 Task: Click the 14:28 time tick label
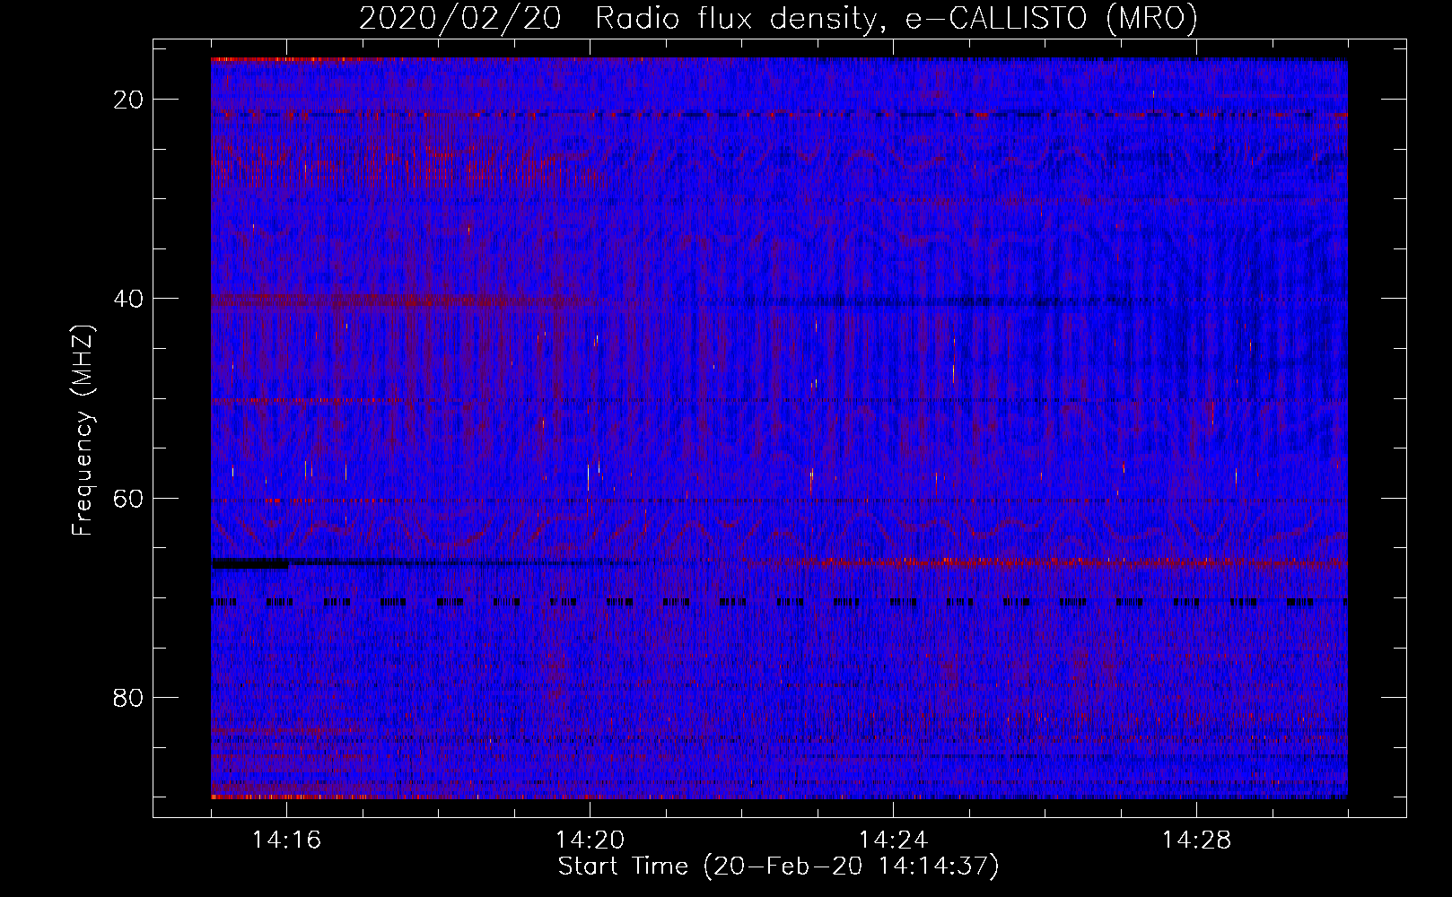click(x=1196, y=840)
